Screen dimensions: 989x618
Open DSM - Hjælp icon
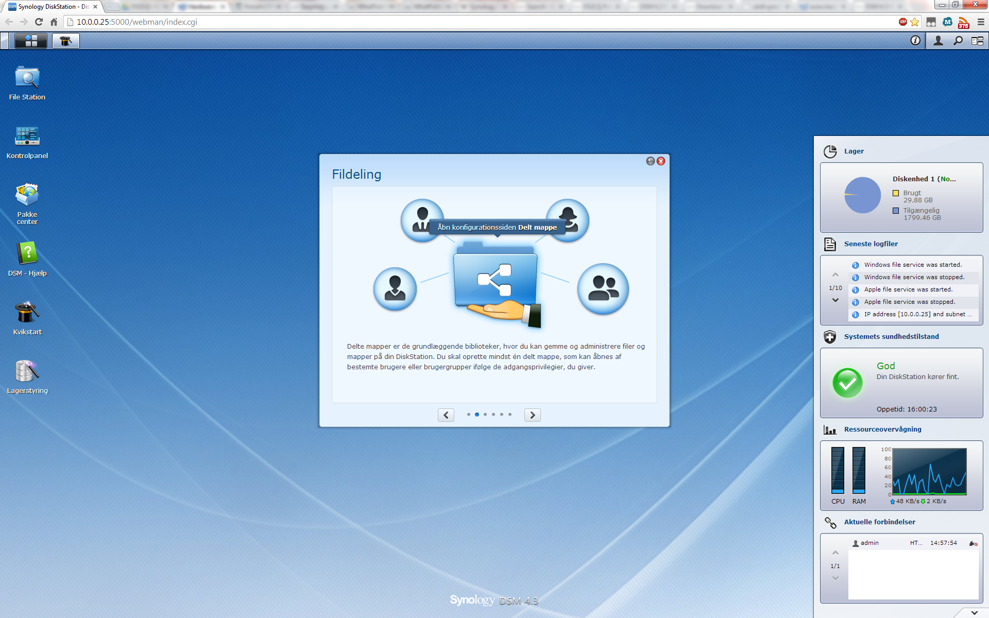[x=27, y=259]
